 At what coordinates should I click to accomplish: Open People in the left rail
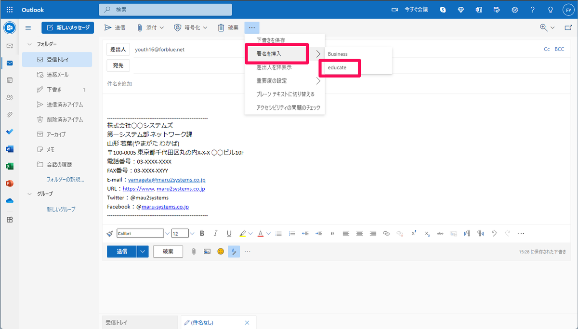click(x=10, y=97)
